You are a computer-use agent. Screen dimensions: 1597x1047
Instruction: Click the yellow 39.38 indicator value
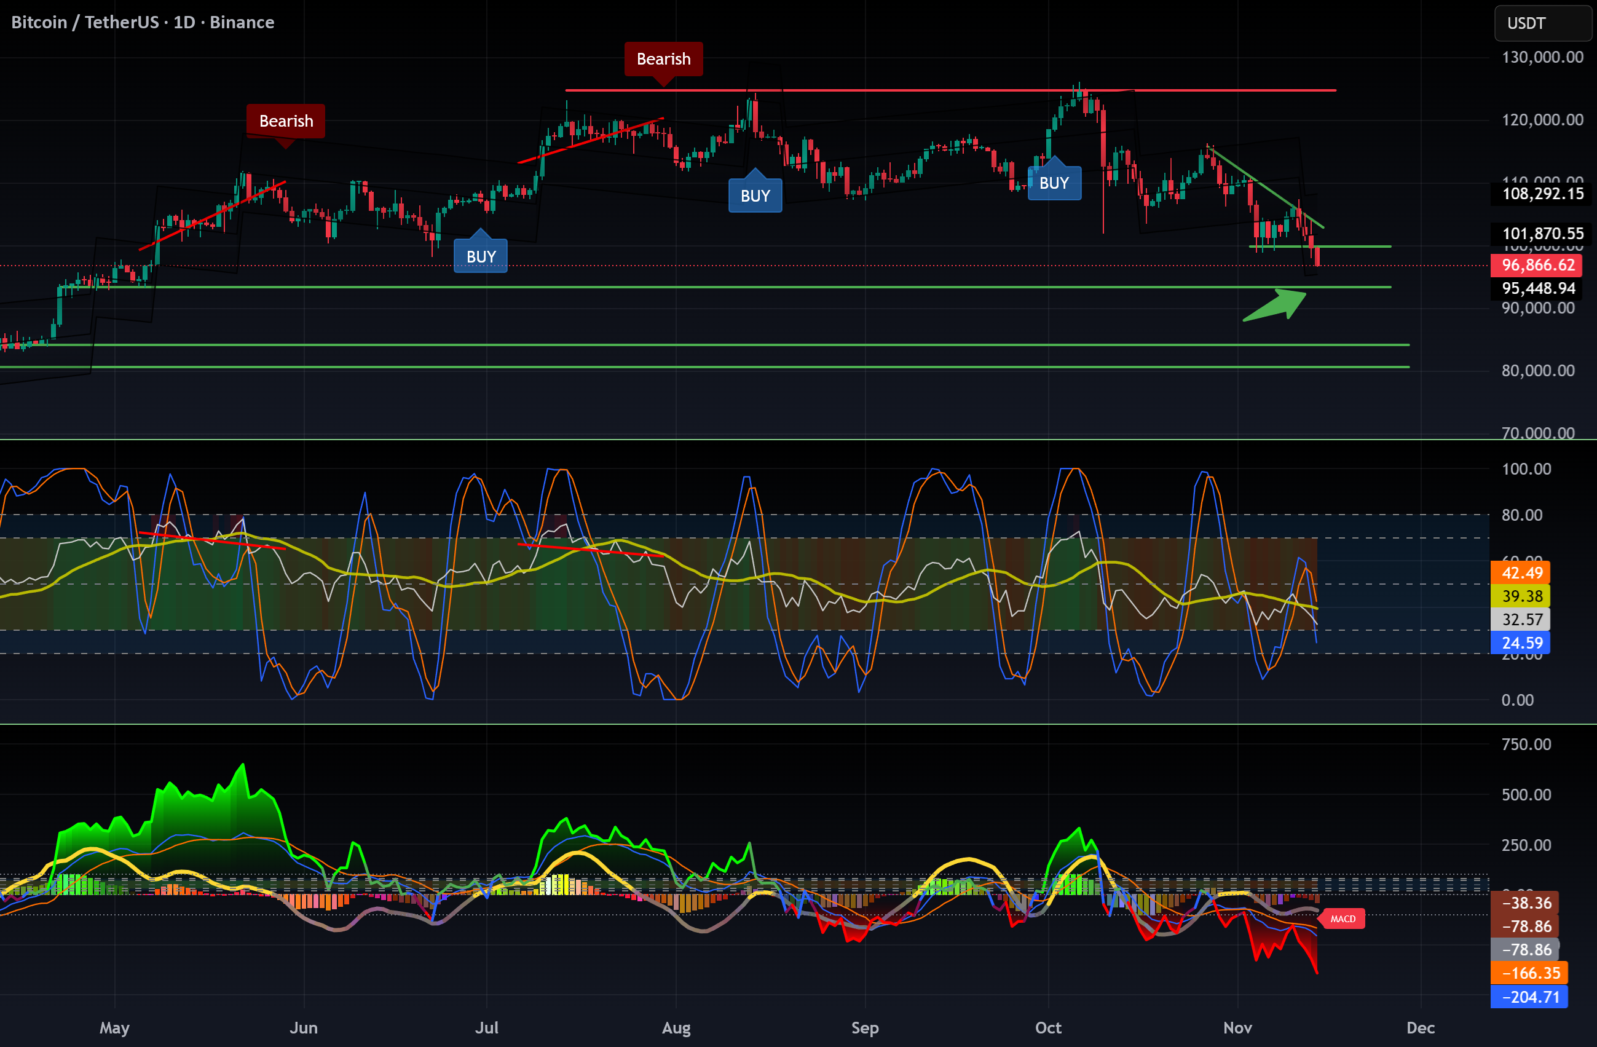1521,596
